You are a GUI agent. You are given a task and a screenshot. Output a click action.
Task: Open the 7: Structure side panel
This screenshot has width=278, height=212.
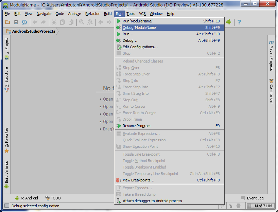(6, 80)
